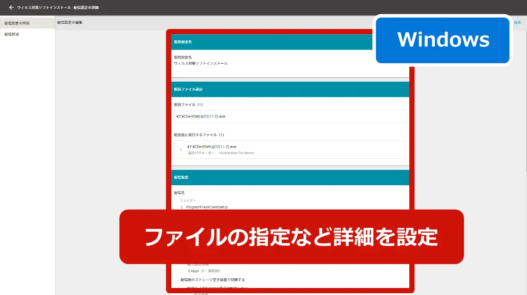Click the teal 配信設定 section header
This screenshot has height=295, width=527.
290,177
